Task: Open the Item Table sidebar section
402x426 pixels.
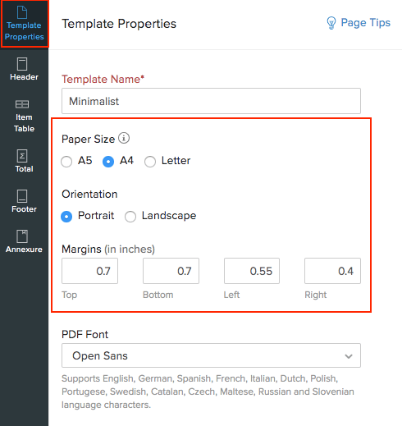Action: click(x=24, y=116)
